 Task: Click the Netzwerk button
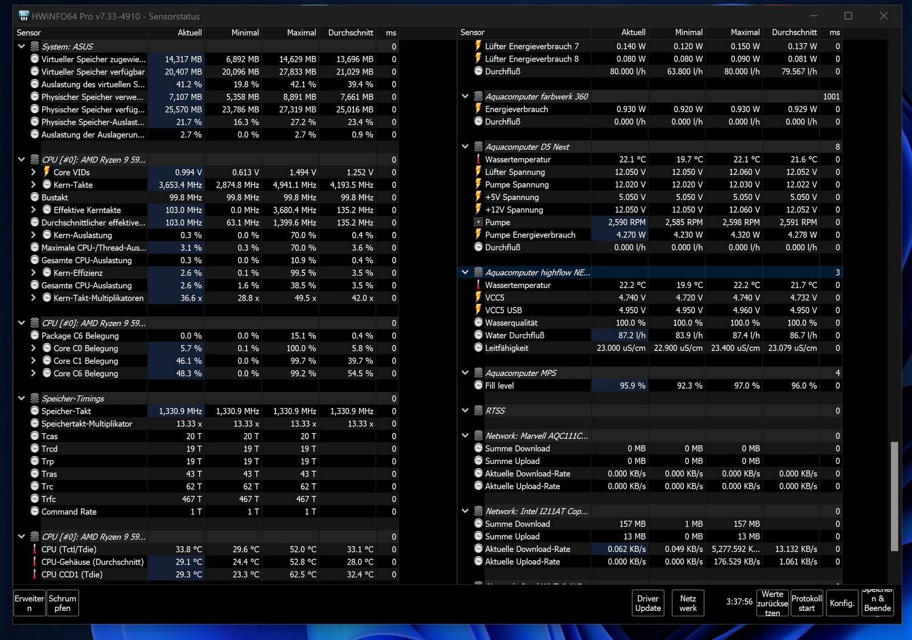click(688, 603)
